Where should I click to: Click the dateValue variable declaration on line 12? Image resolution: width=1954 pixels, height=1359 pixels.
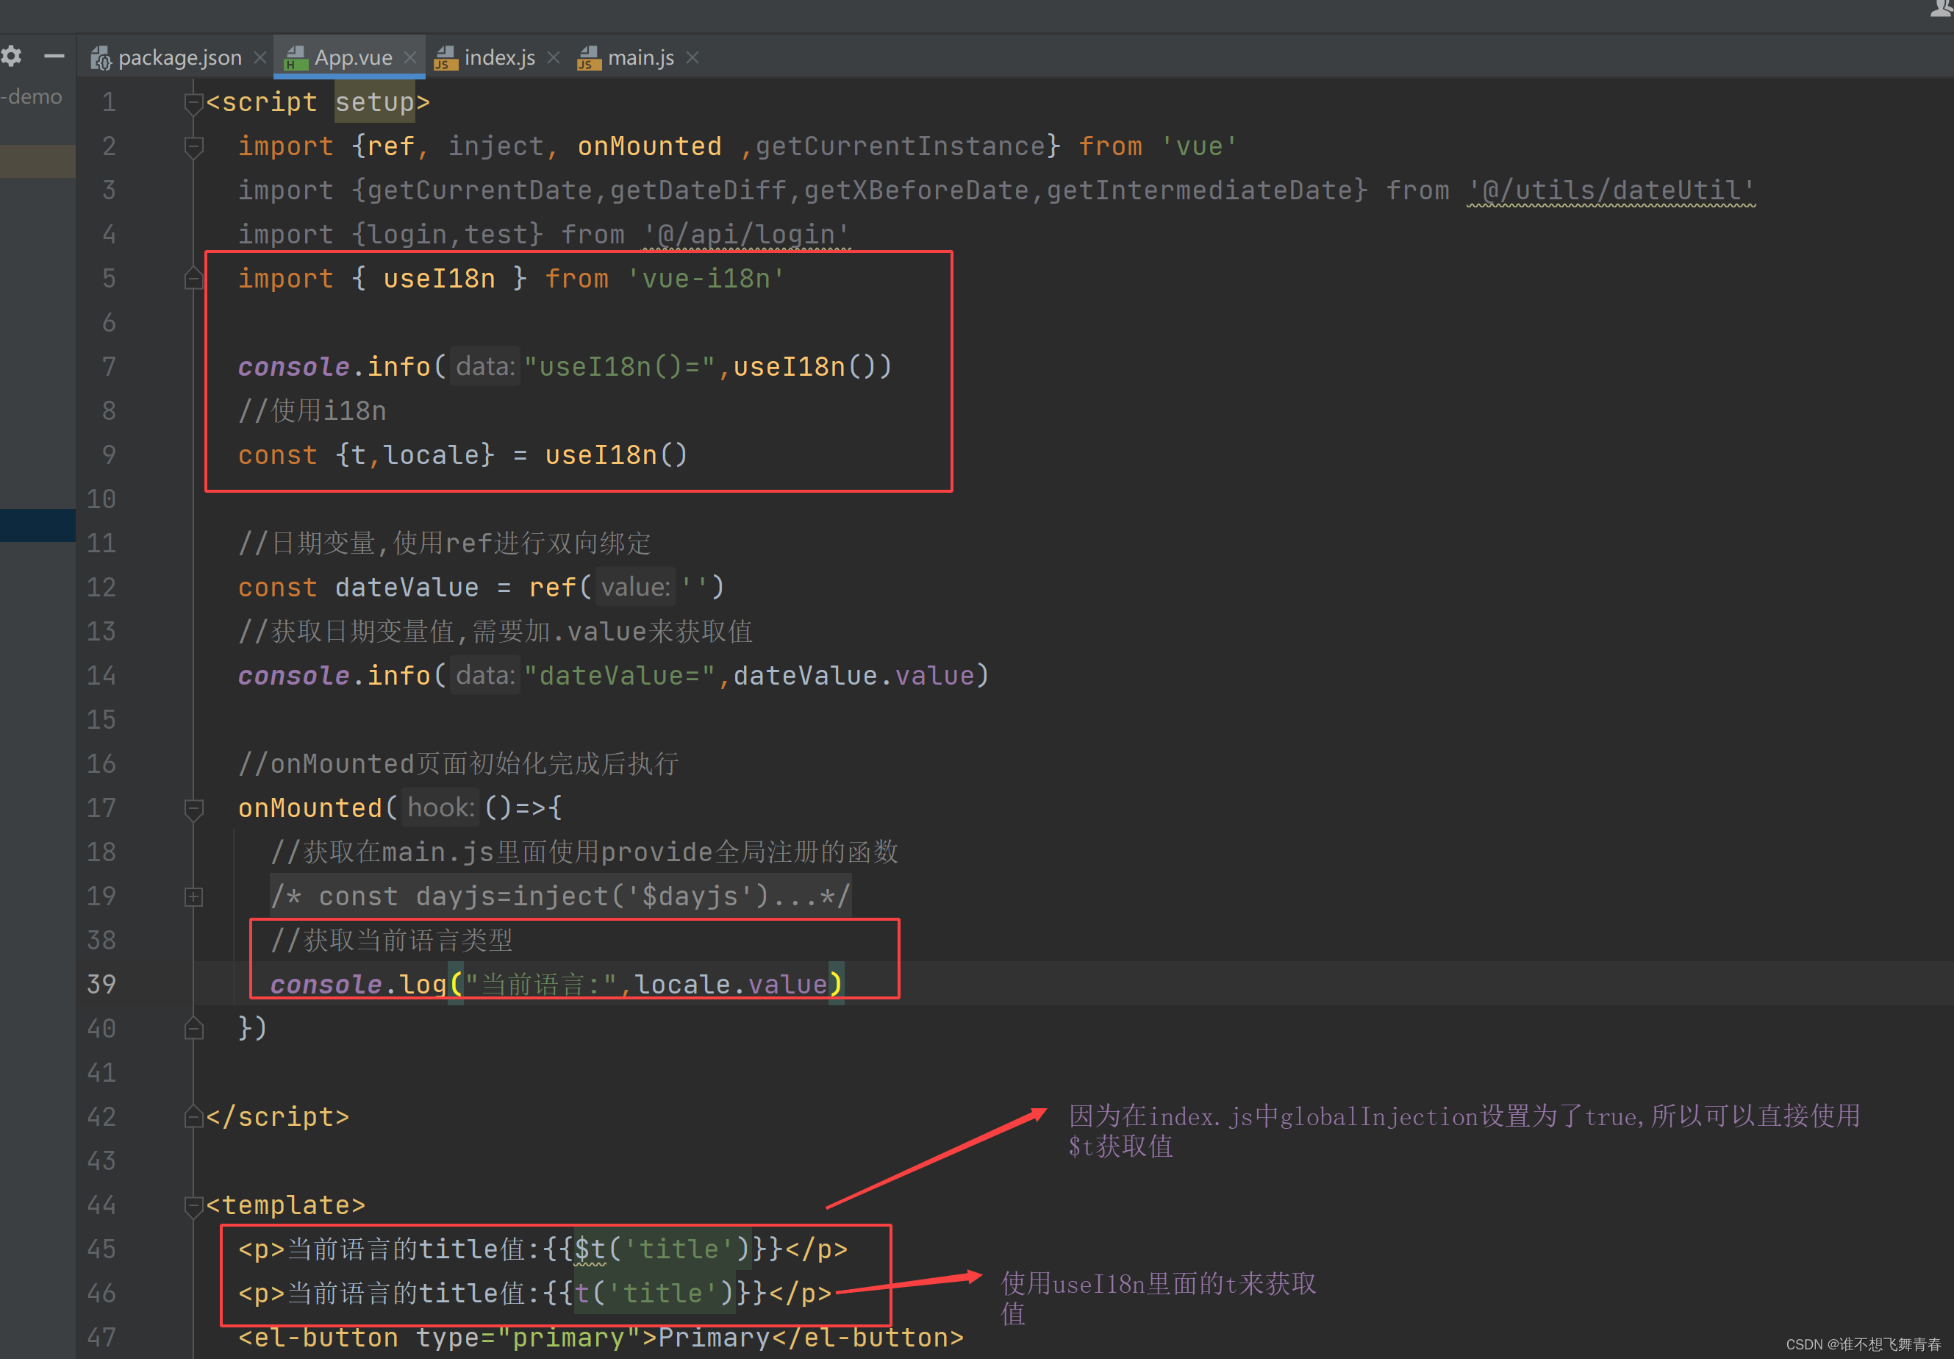407,588
